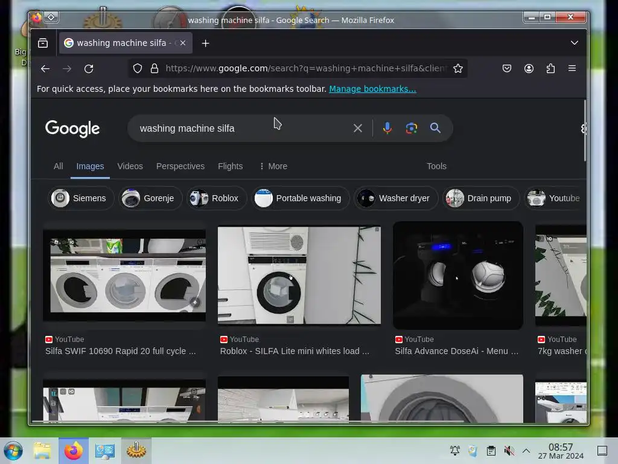Open the pin window titlebar icon
The width and height of the screenshot is (618, 464).
[51, 18]
